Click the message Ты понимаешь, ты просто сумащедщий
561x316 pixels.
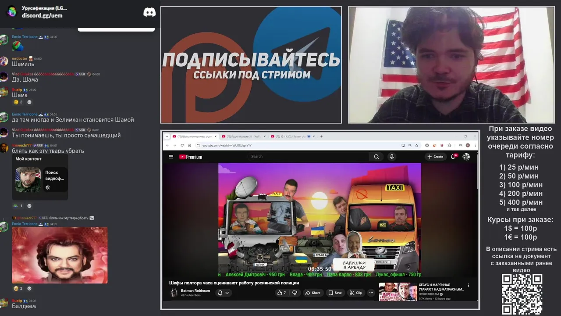click(66, 135)
